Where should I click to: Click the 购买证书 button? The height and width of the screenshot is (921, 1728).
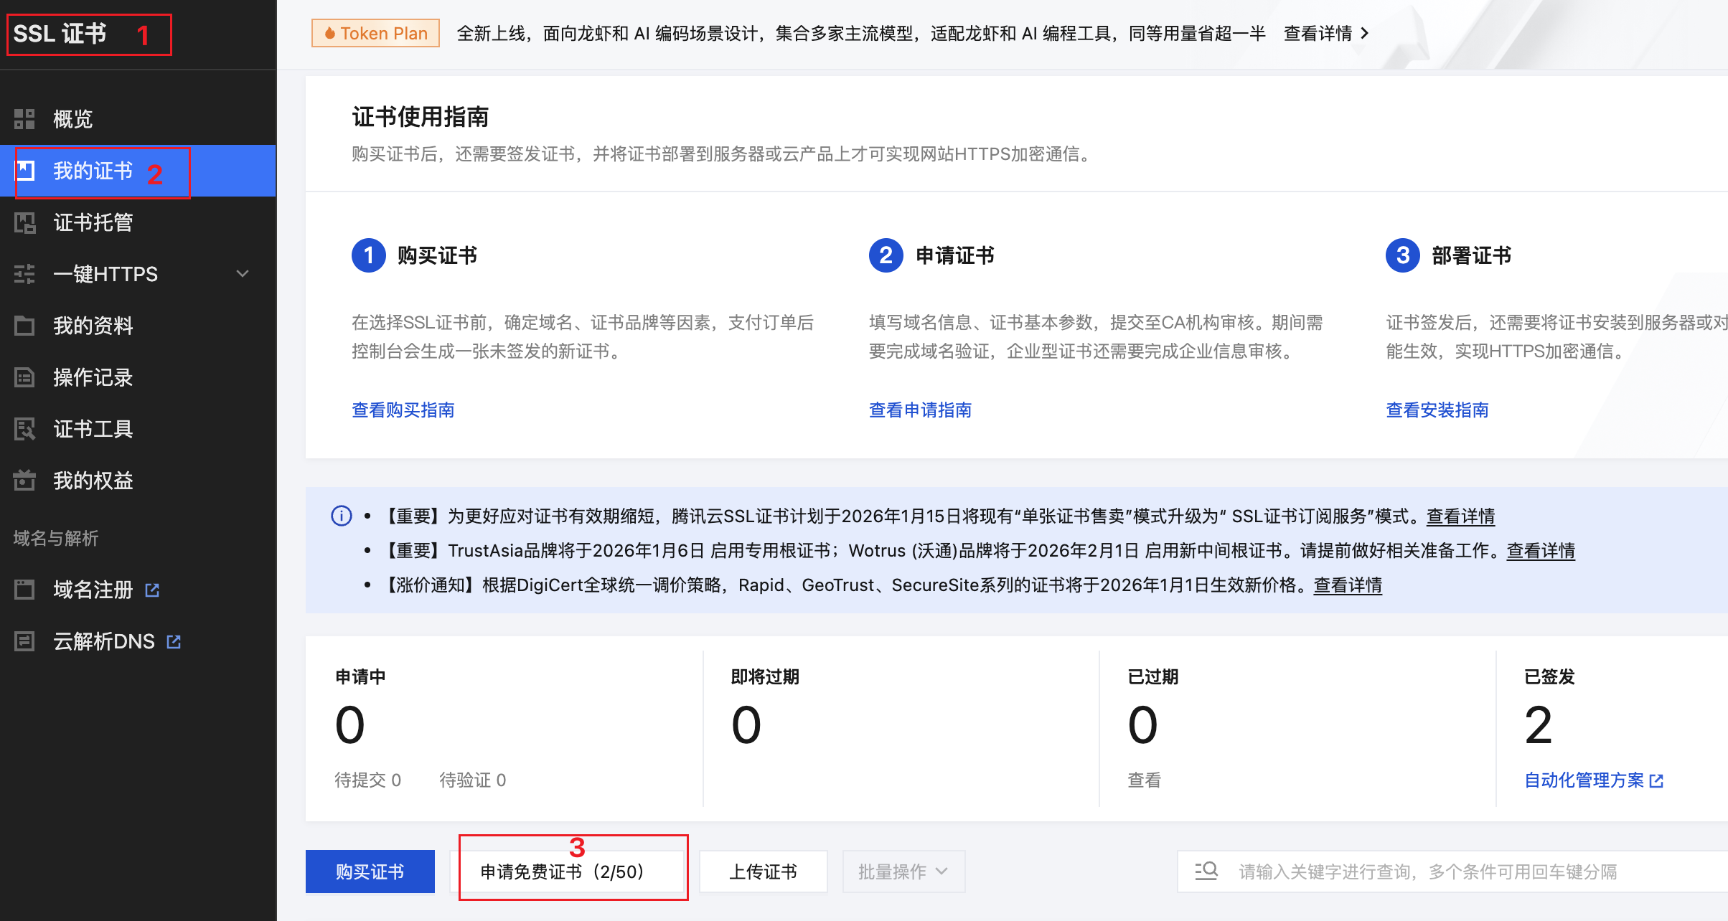370,871
